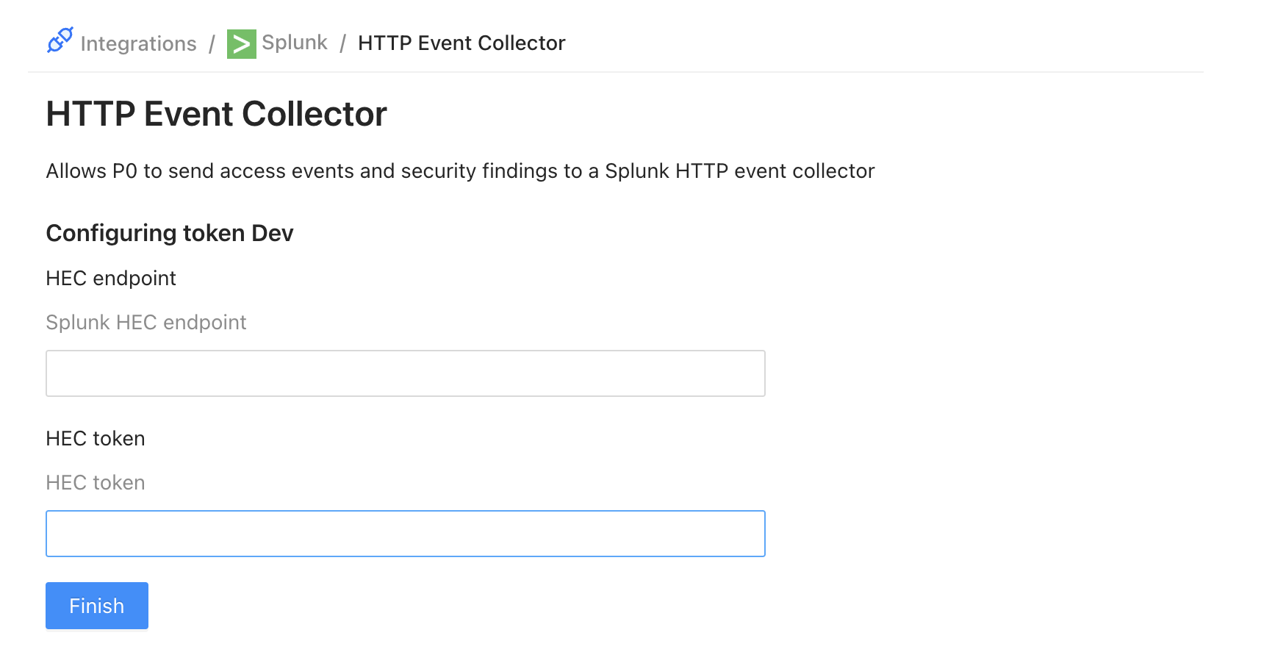
Task: Click the Integrations plug icon
Action: (60, 40)
